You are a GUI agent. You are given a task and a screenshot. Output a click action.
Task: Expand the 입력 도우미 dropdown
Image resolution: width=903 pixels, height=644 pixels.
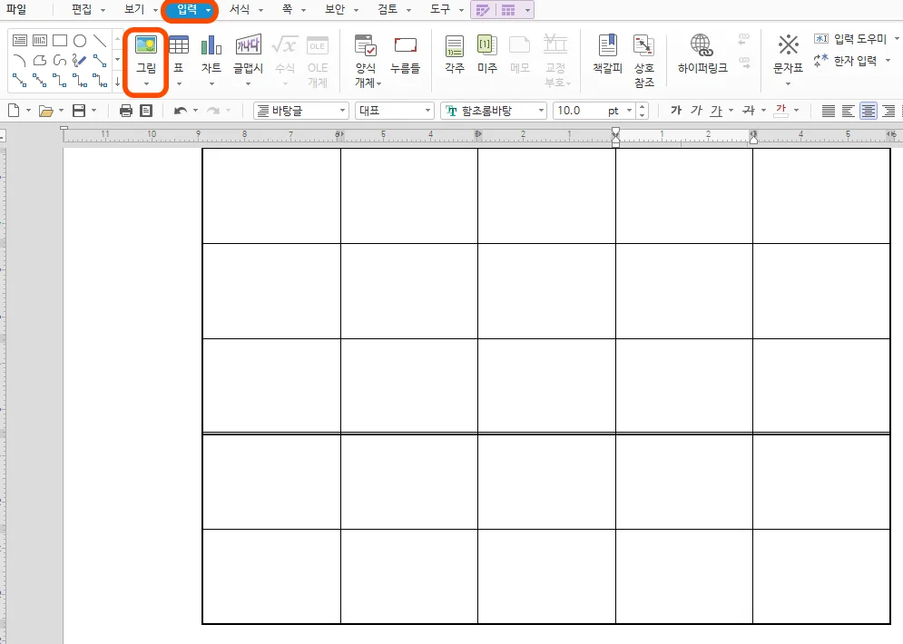pos(897,39)
